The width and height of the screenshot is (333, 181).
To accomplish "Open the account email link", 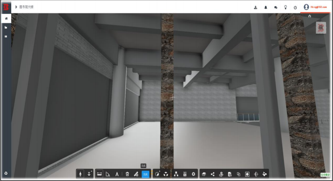I will (x=319, y=7).
